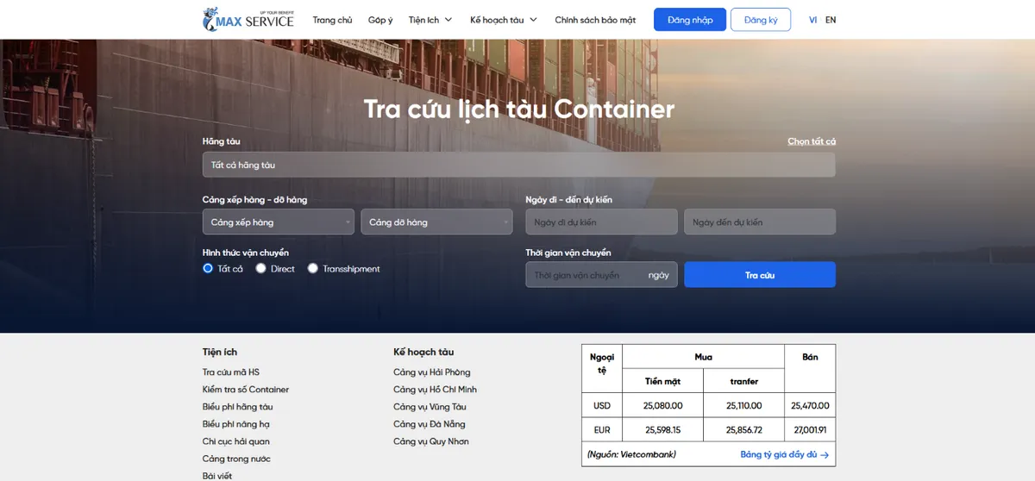Open the Cảng xếp hàng dropdown
Viewport: 1035px width, 481px height.
coord(279,222)
